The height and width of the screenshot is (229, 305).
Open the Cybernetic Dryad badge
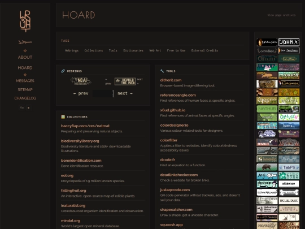pos(289,209)
